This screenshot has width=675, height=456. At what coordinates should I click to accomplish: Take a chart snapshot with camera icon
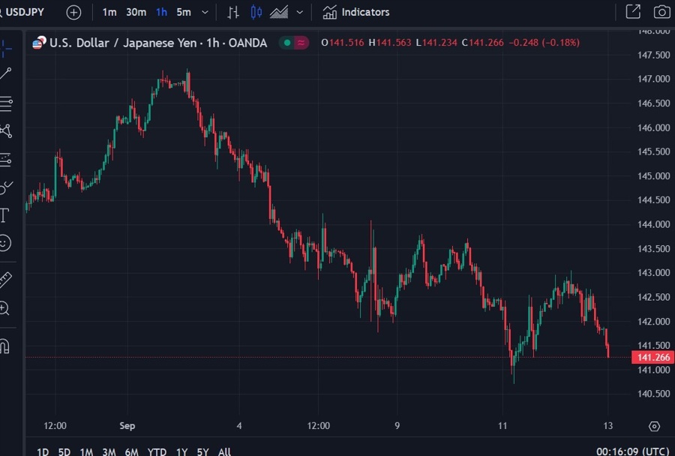coord(661,12)
